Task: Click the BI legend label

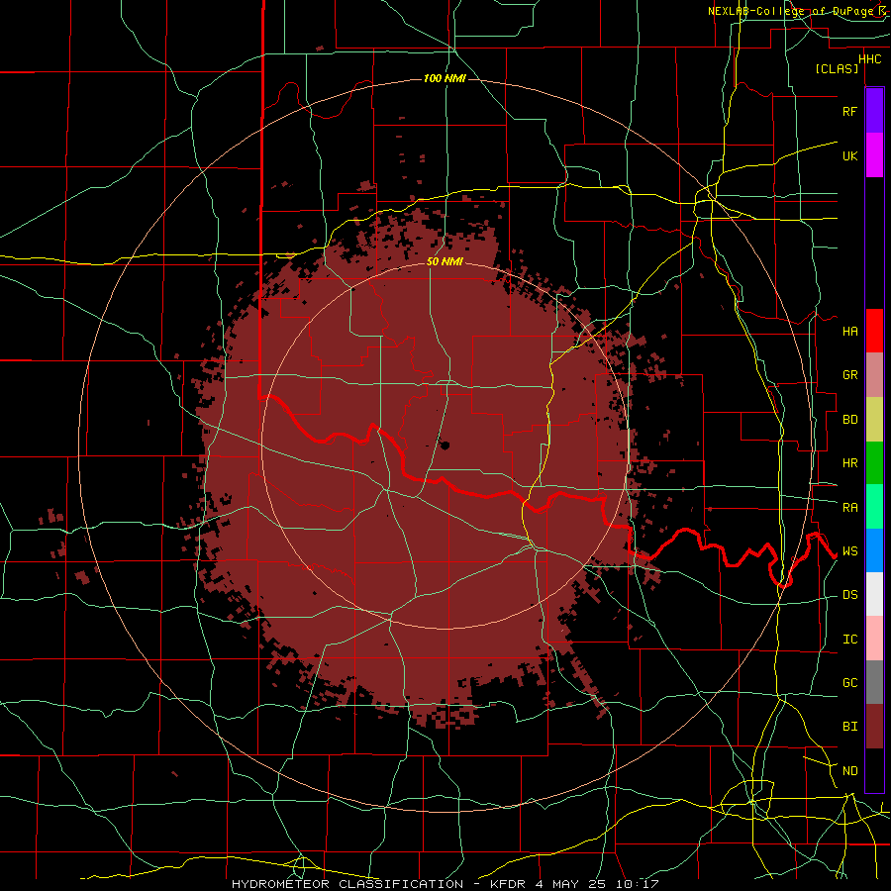Action: coord(849,727)
